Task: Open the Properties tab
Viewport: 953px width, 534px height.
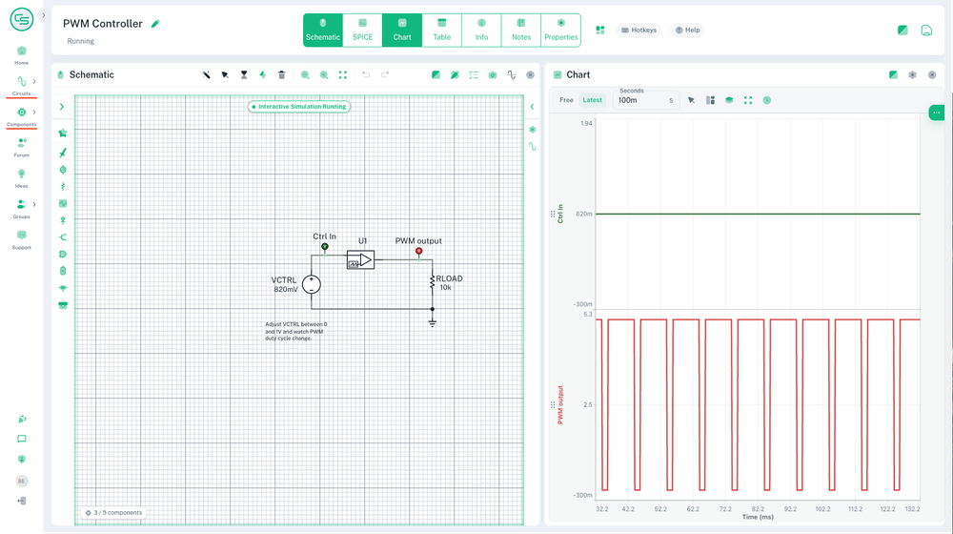Action: click(561, 30)
